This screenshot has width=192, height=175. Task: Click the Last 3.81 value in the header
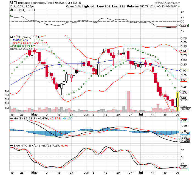coord(118,6)
